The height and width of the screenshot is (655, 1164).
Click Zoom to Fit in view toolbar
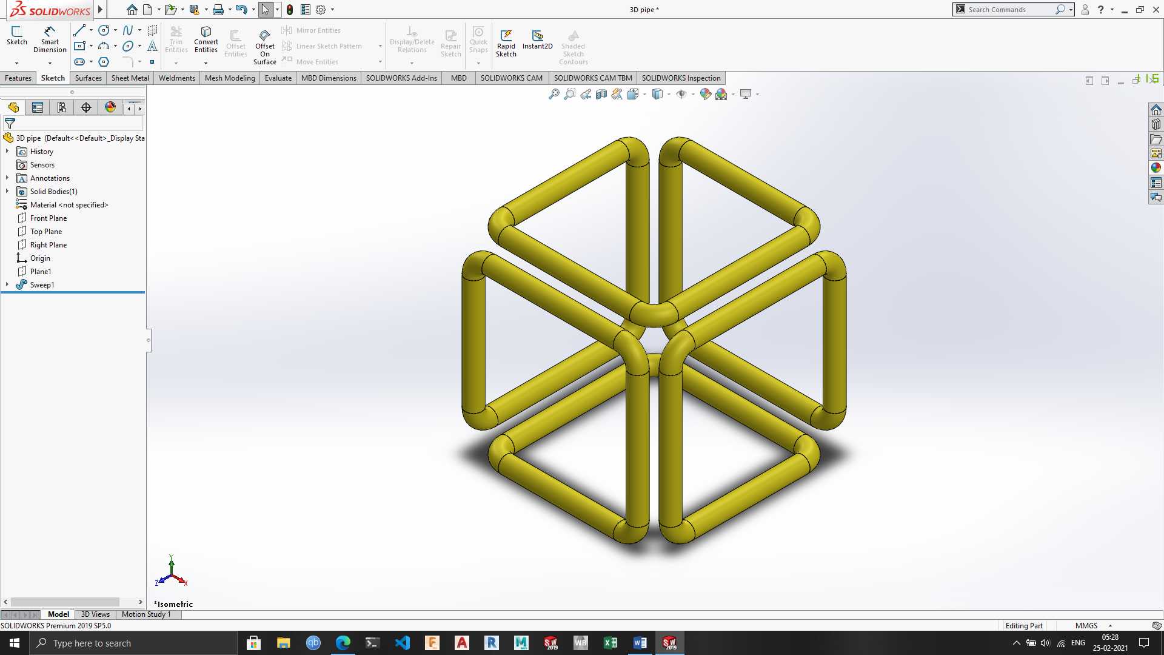554,94
